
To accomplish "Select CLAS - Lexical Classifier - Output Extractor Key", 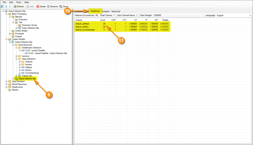I will [48, 53].
